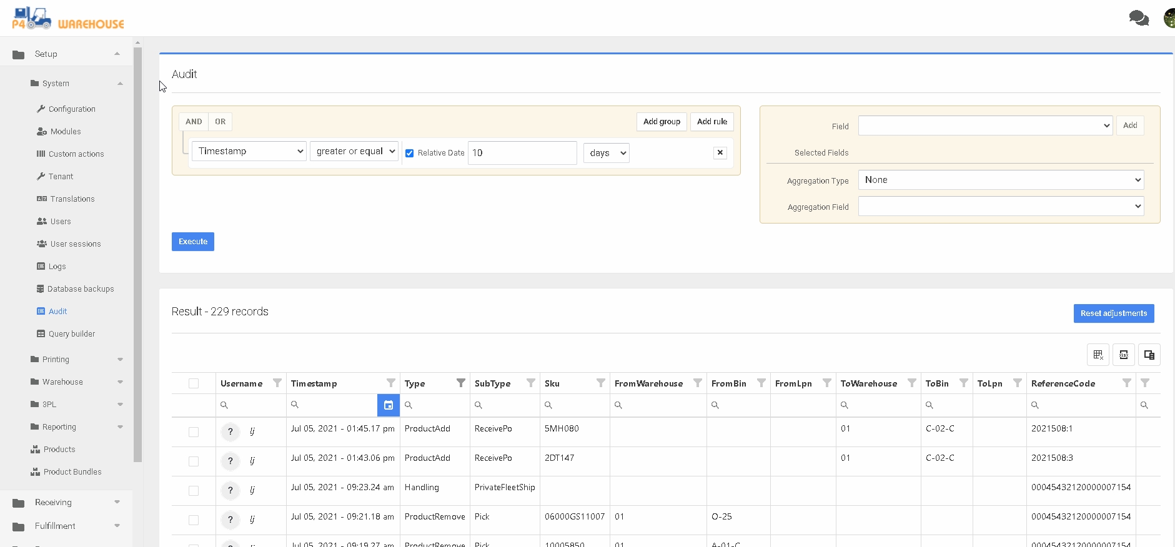
Task: Click the relative date value field
Action: click(522, 153)
